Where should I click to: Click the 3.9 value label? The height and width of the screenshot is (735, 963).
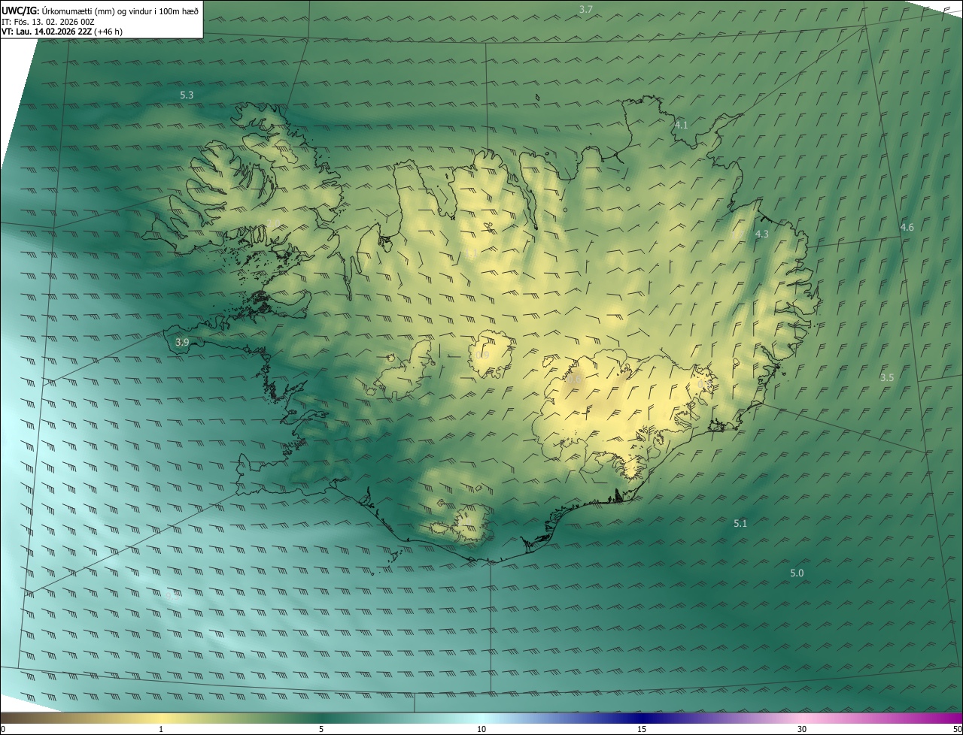click(x=182, y=342)
